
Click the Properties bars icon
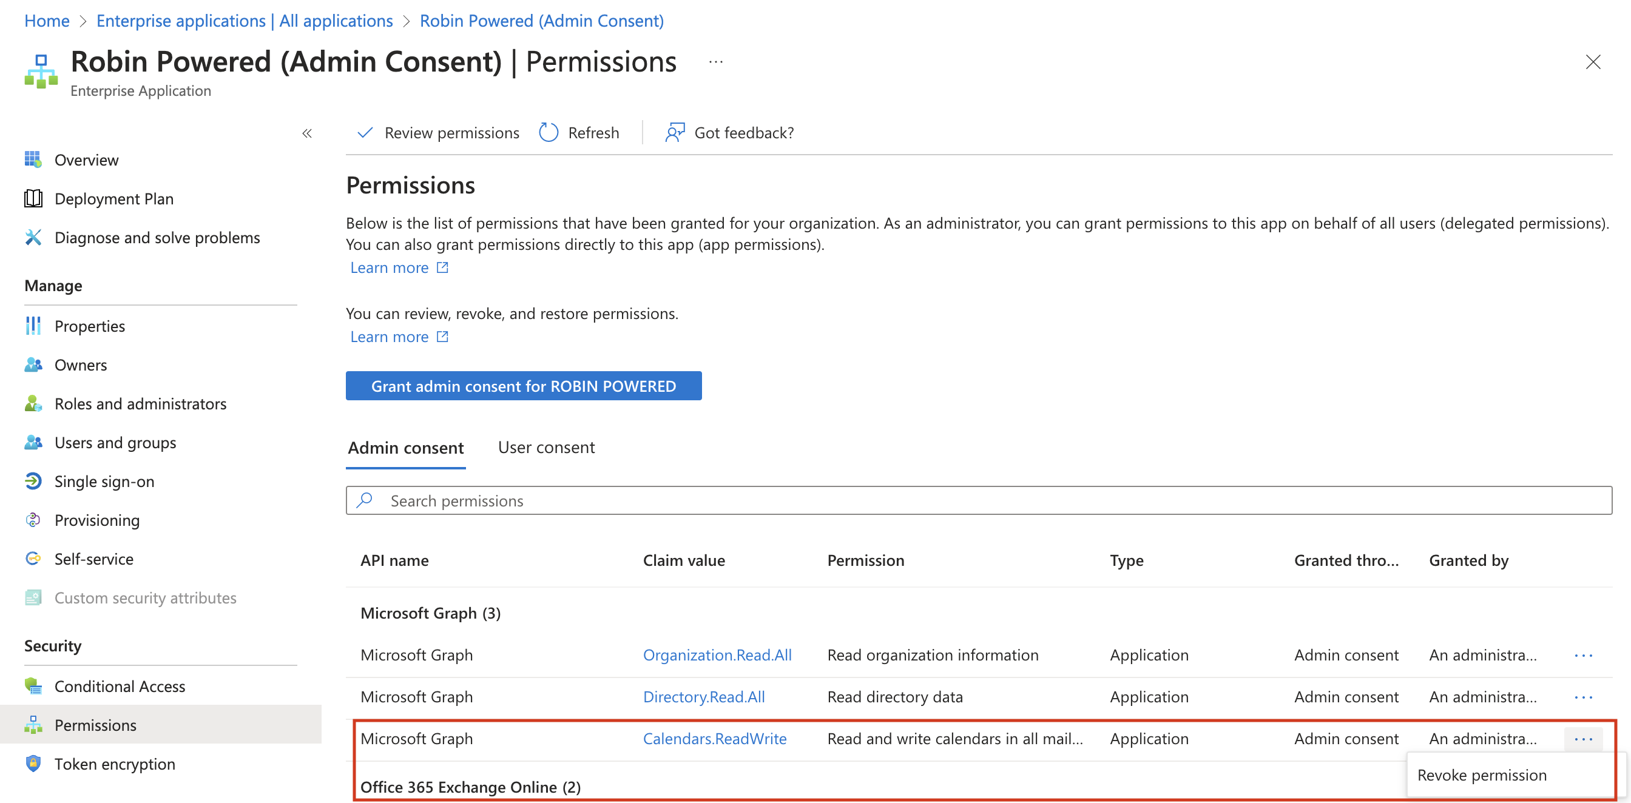[33, 326]
